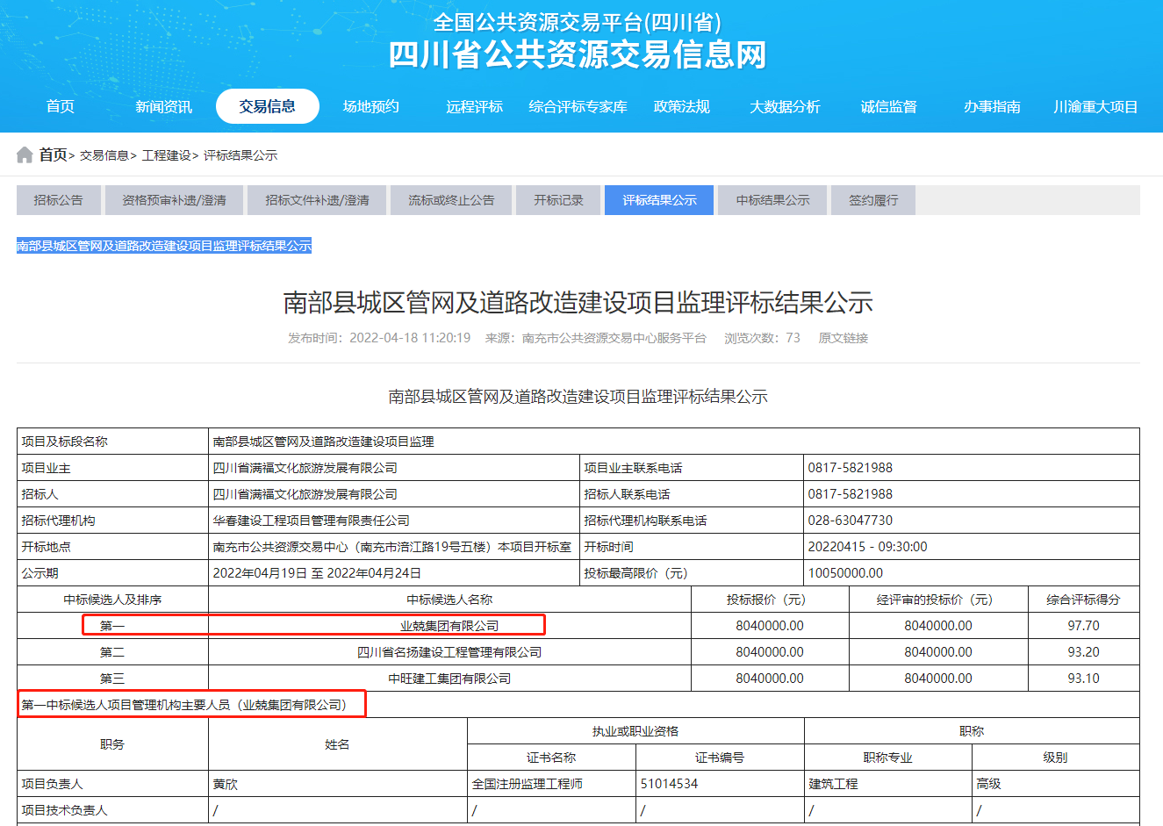Select the 开标记录 tab
1163x826 pixels.
(558, 200)
